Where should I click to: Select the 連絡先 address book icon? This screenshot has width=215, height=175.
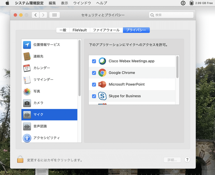(x=27, y=56)
